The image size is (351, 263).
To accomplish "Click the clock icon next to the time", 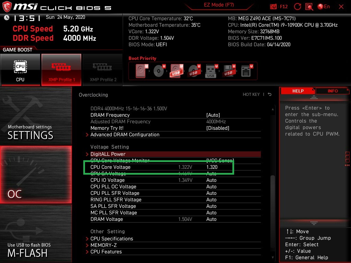I will (7, 17).
